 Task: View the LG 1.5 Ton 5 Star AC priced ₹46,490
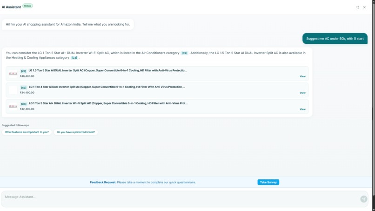point(302,76)
